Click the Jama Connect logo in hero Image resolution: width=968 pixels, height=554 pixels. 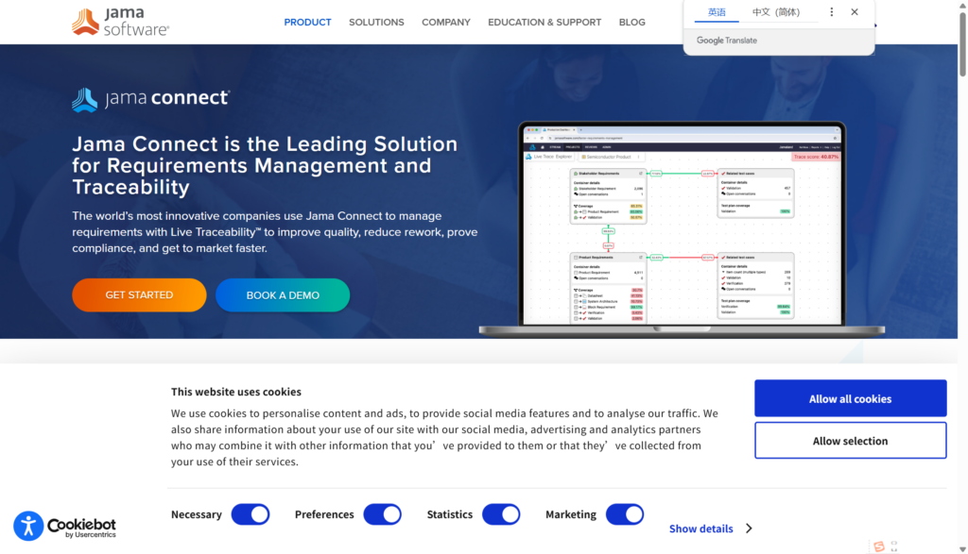click(150, 99)
